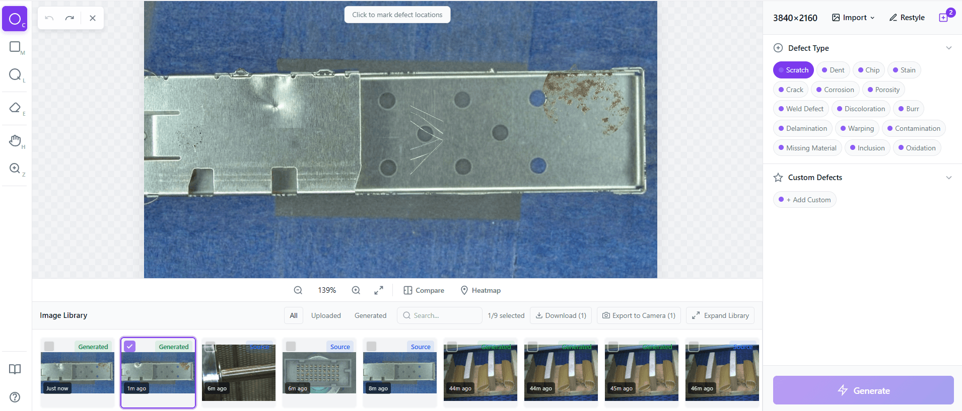Open the help question mark icon
962x411 pixels.
15,397
